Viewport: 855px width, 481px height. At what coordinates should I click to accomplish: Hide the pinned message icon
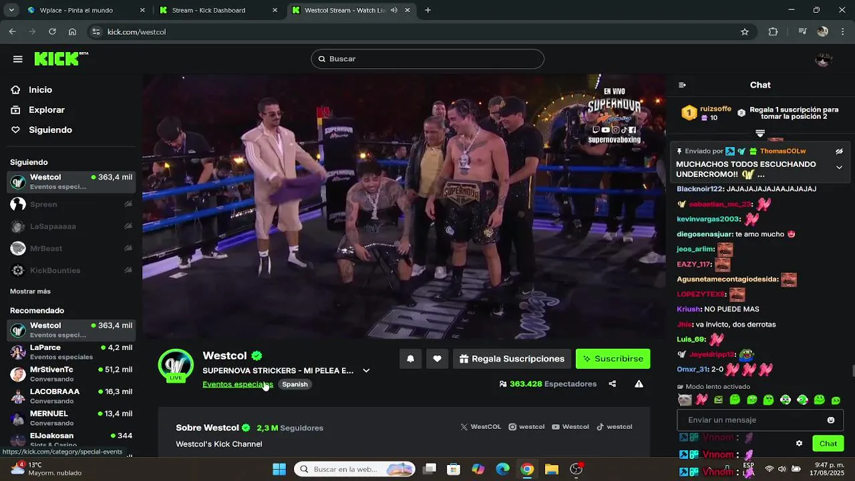tap(839, 151)
